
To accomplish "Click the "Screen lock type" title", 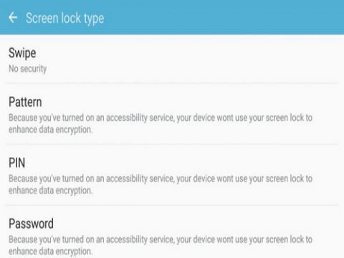I will pyautogui.click(x=65, y=19).
